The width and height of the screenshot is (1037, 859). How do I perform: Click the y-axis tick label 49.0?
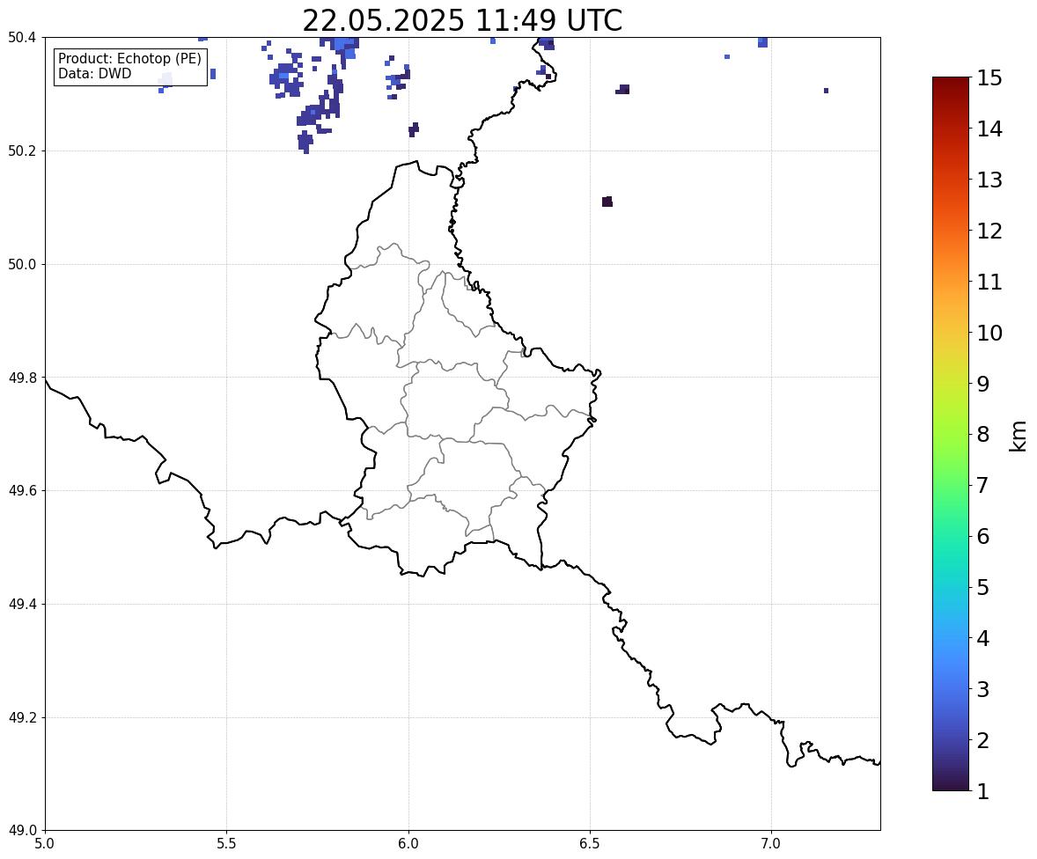pos(22,831)
